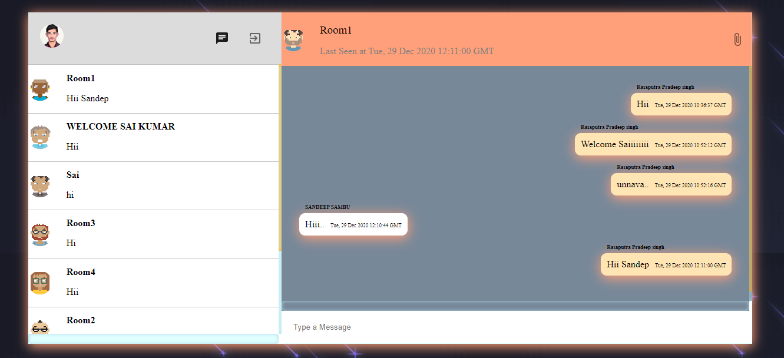The width and height of the screenshot is (784, 358).
Task: Click the Room3 avatar
Action: 40,234
